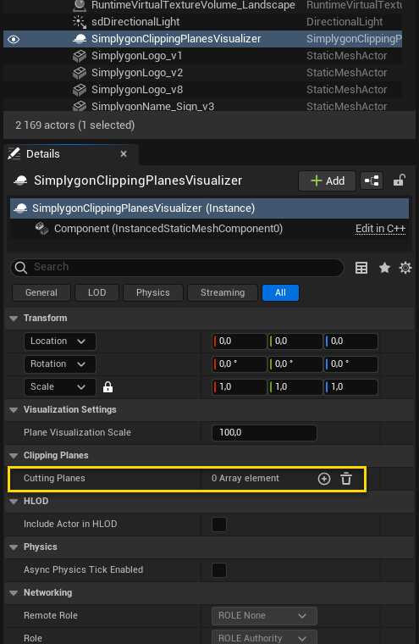
Task: Click the '0 Array element' text
Action: [x=245, y=479]
